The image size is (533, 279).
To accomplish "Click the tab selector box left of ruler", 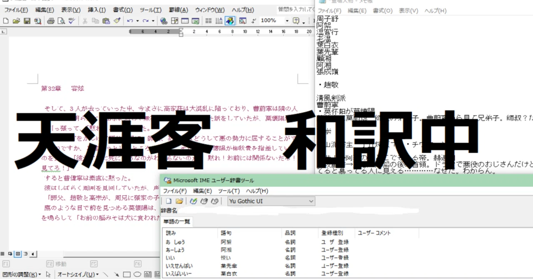I will click(x=3, y=31).
